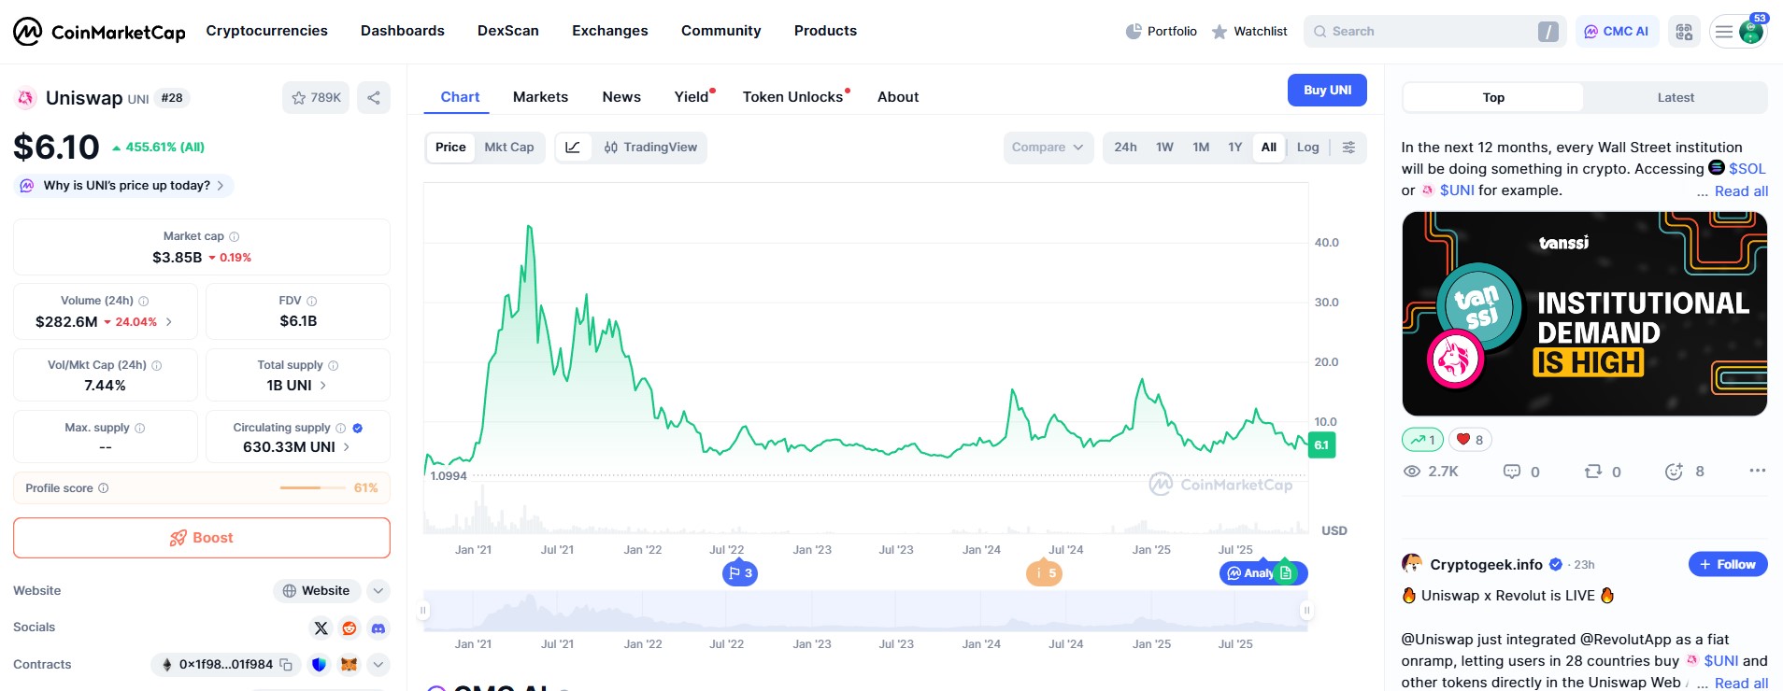Open the Discord social link

pyautogui.click(x=378, y=628)
